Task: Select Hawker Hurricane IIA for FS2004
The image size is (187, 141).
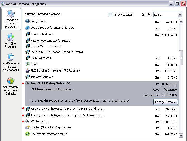Action: 102,41
